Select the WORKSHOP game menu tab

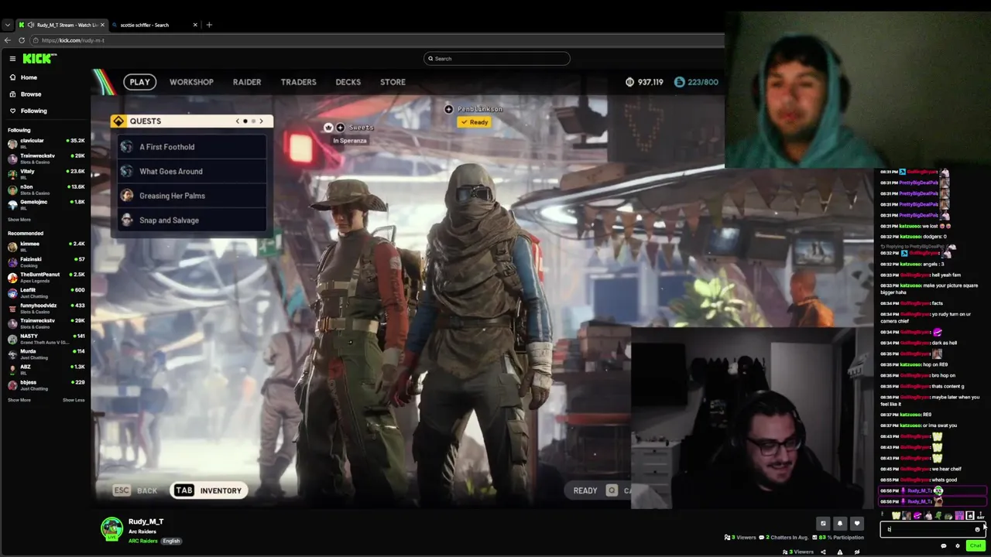191,82
